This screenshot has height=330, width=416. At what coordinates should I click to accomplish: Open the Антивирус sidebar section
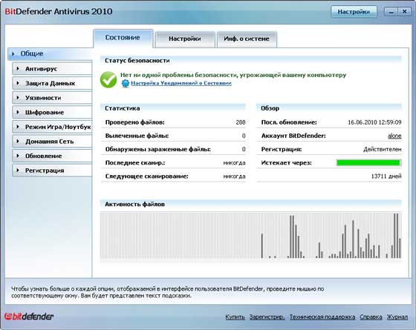(x=52, y=68)
